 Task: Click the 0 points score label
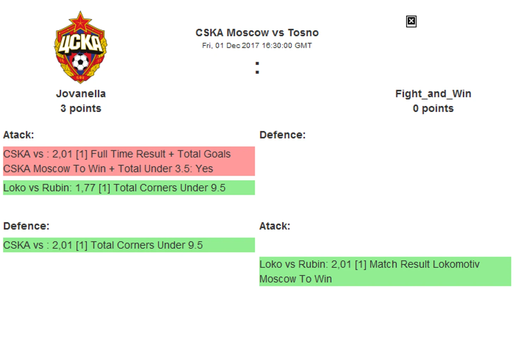pyautogui.click(x=433, y=109)
